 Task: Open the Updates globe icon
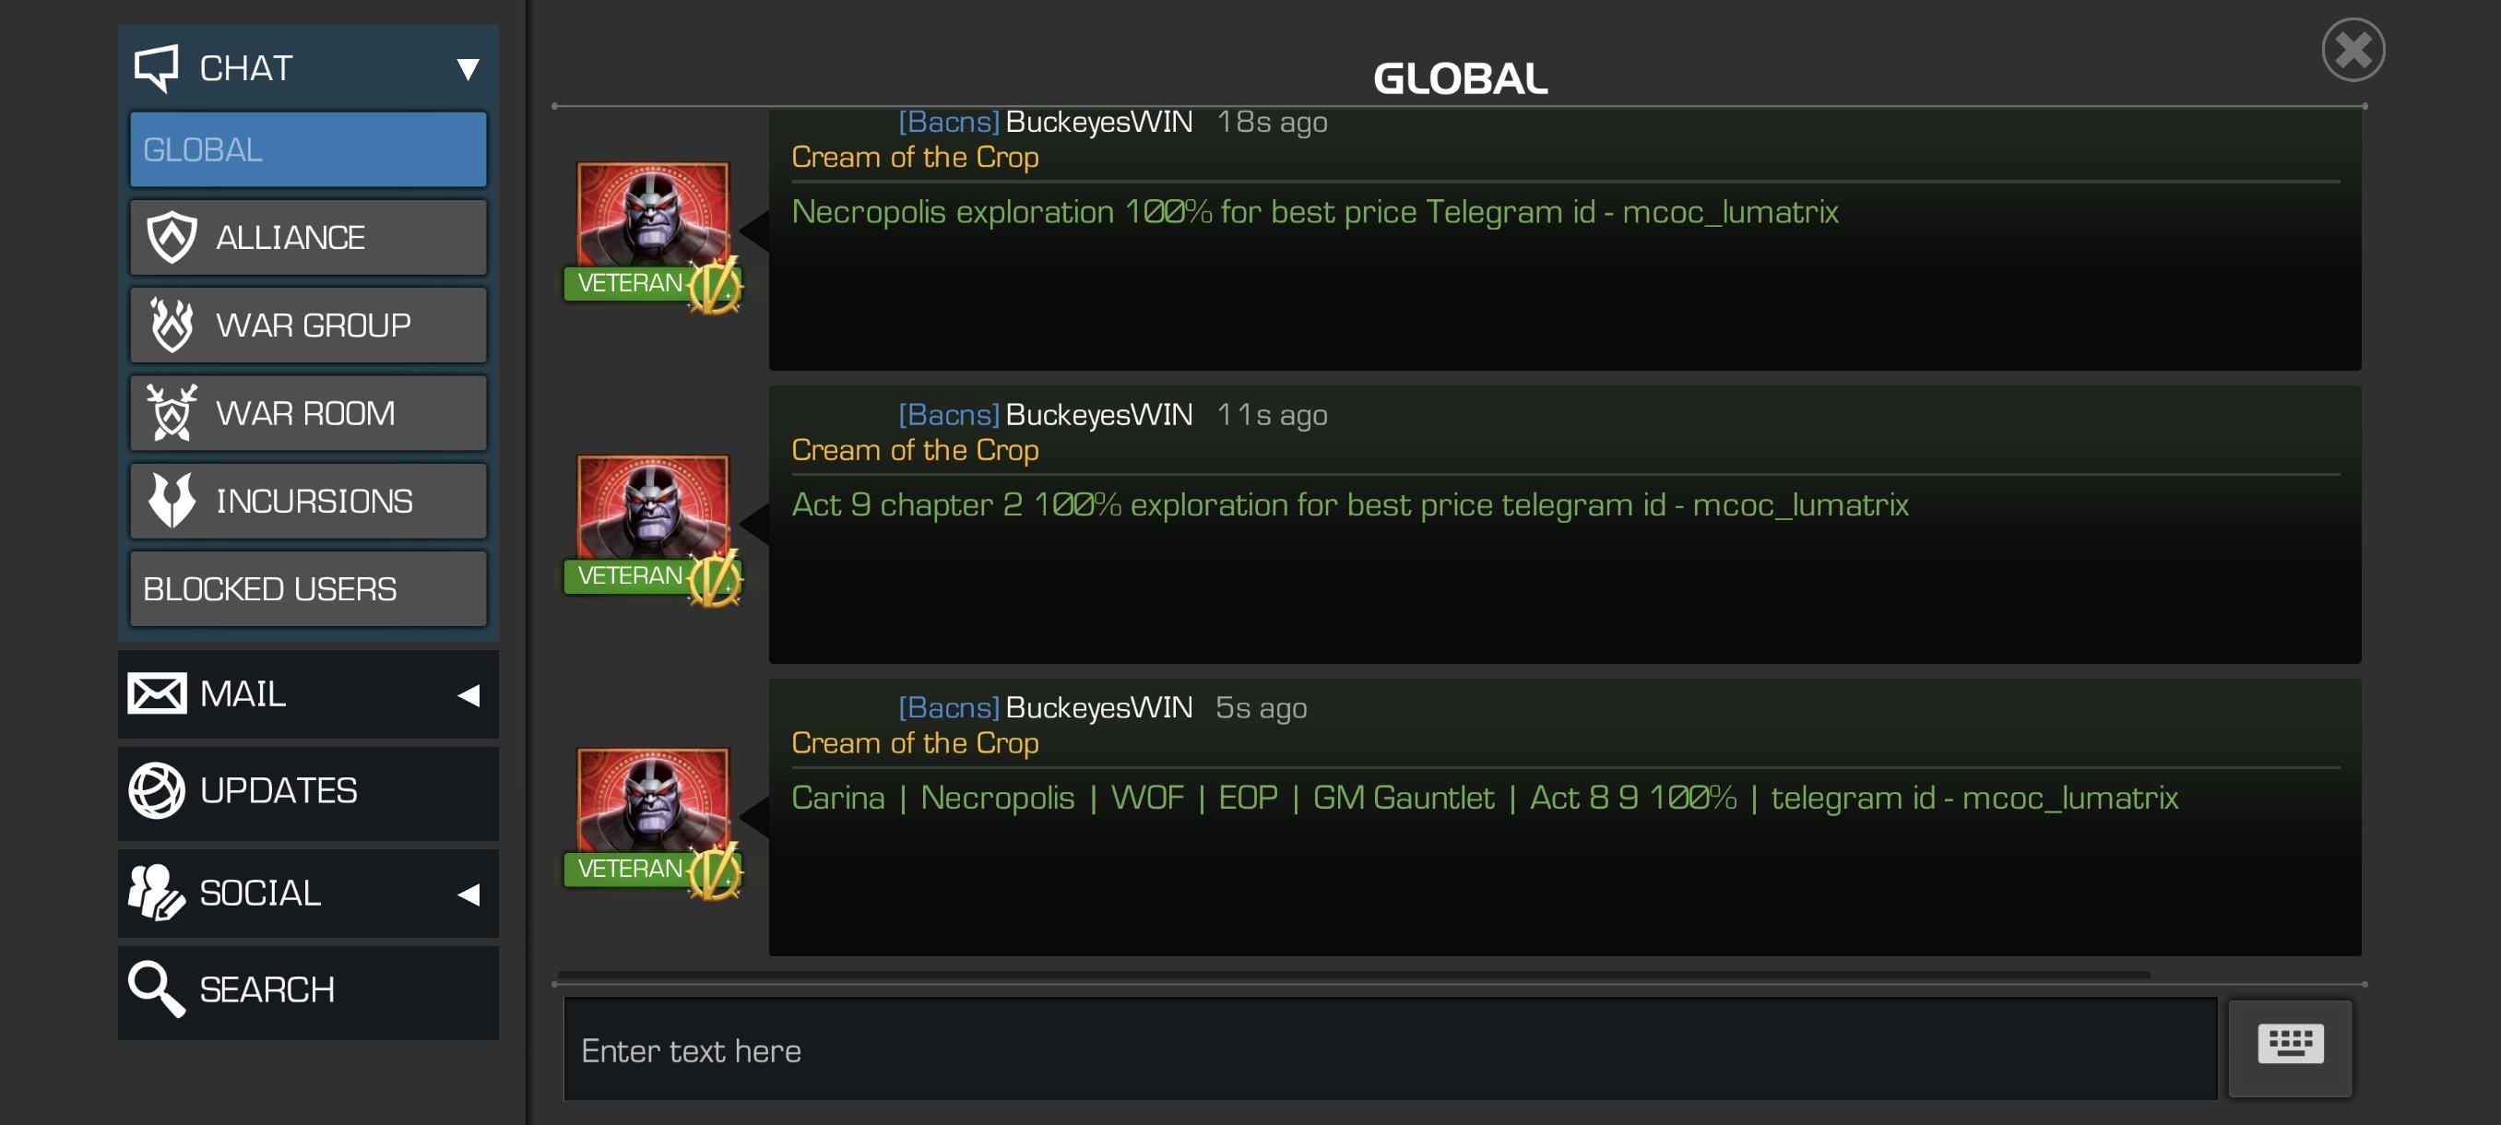pyautogui.click(x=157, y=791)
